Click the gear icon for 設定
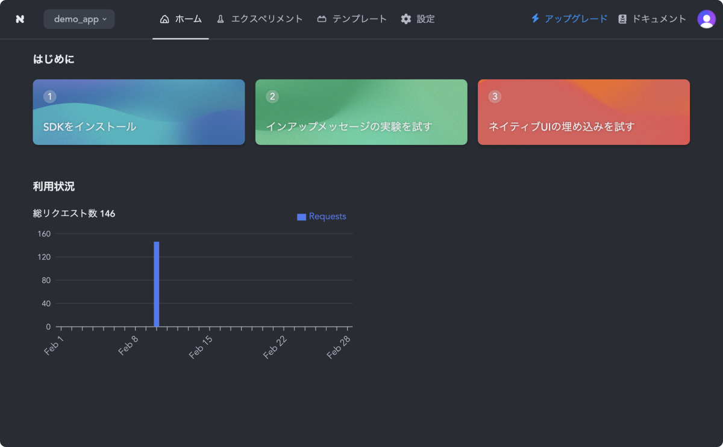Image resolution: width=723 pixels, height=447 pixels. coord(406,19)
